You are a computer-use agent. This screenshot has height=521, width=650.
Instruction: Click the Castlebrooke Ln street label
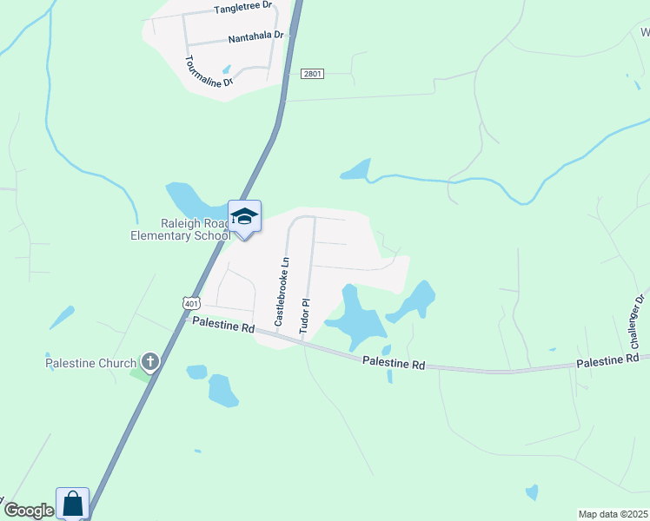282,292
